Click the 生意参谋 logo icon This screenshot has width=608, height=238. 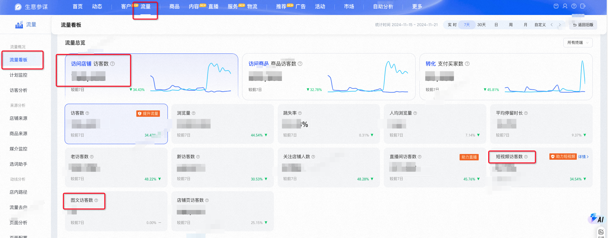tap(18, 7)
